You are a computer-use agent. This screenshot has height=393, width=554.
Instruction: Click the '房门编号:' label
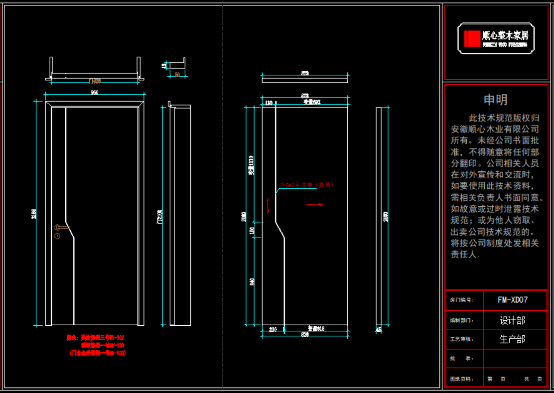462,300
